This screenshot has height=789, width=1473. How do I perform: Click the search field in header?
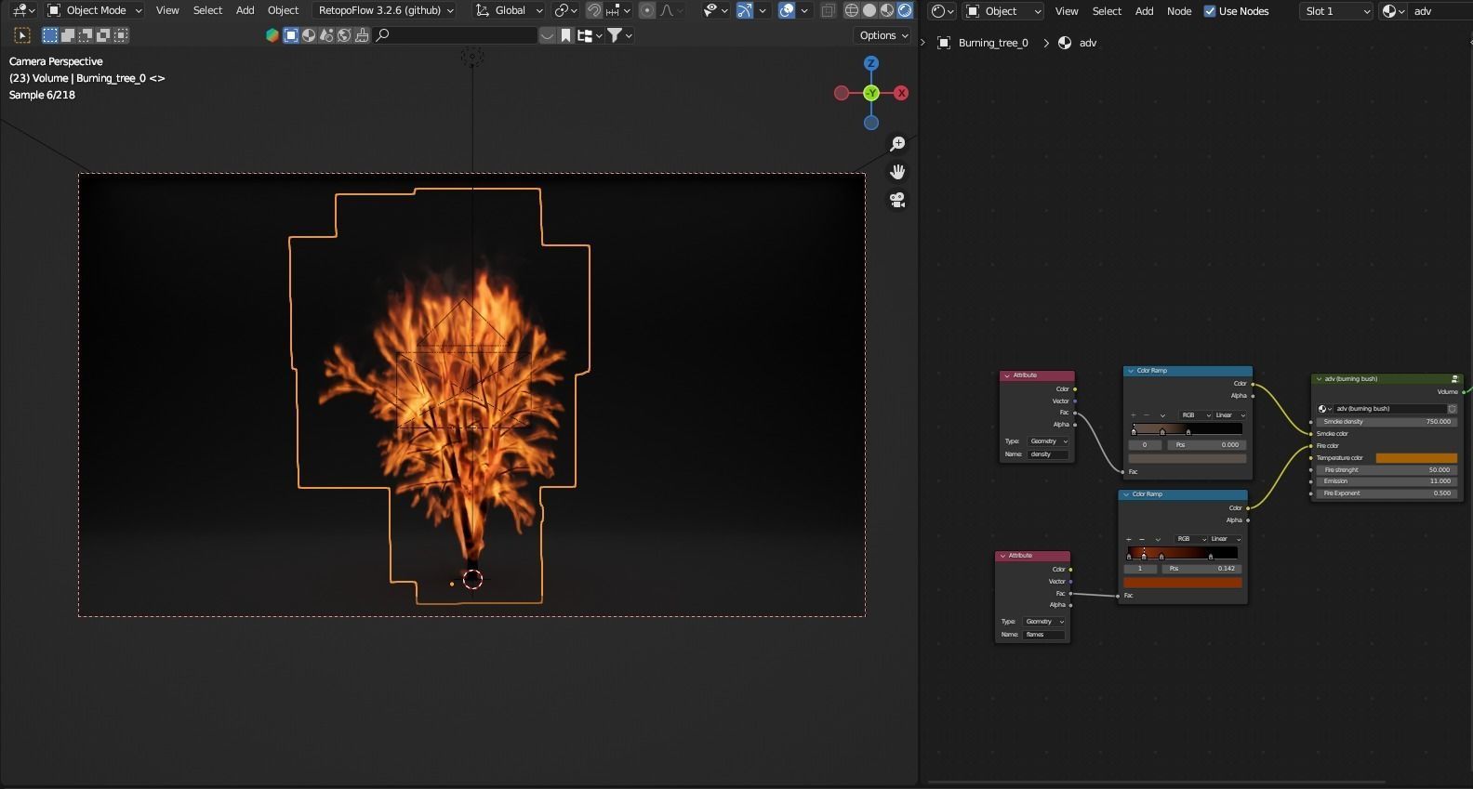click(456, 35)
